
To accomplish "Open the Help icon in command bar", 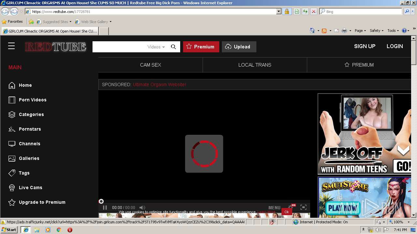I will [404, 31].
